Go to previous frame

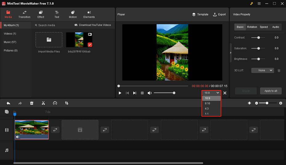click(127, 93)
